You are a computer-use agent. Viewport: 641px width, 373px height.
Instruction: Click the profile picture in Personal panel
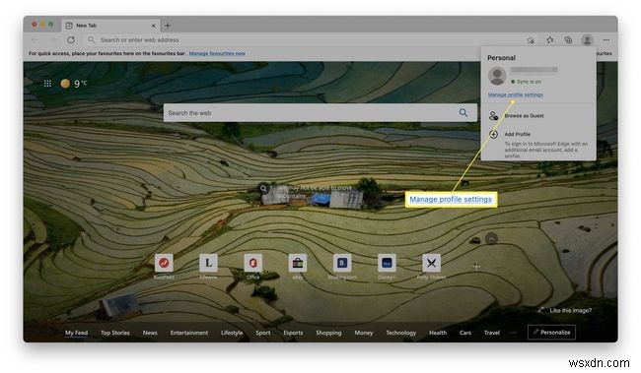click(x=497, y=76)
